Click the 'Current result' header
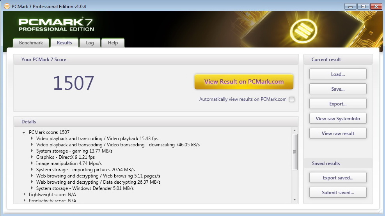The height and width of the screenshot is (216, 385). [x=326, y=60]
